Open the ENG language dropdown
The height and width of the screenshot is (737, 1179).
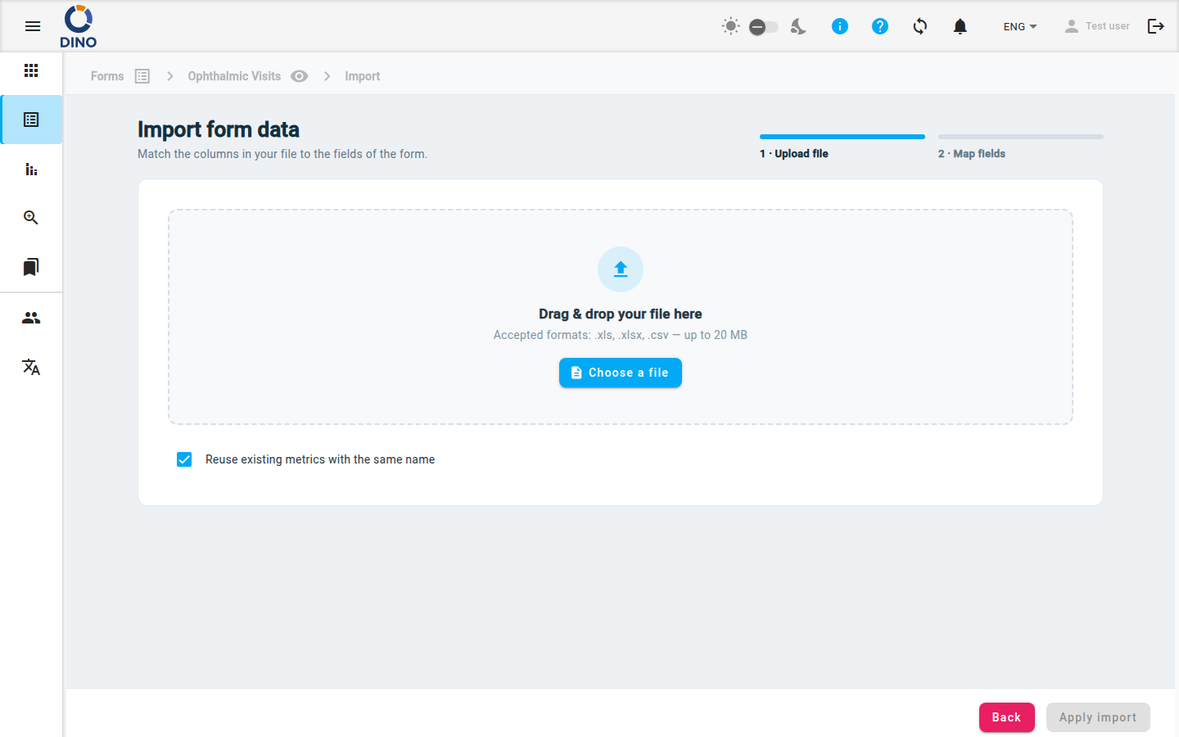1020,26
